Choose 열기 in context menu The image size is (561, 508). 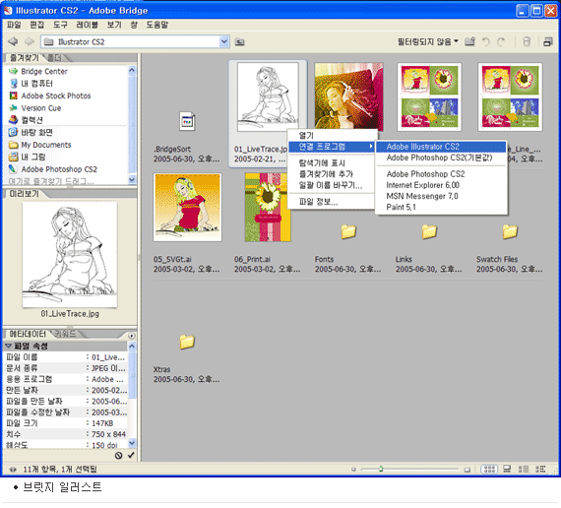point(331,136)
